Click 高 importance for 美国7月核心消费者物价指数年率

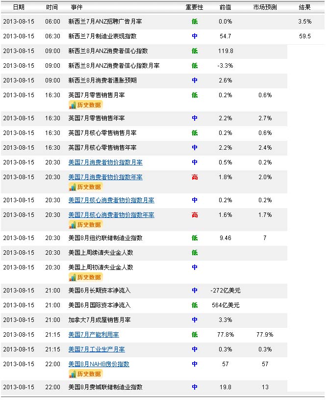[x=195, y=215]
